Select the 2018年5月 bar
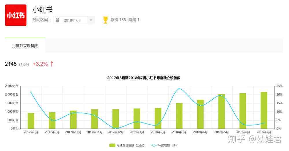This screenshot has width=289, height=151. tap(222, 112)
